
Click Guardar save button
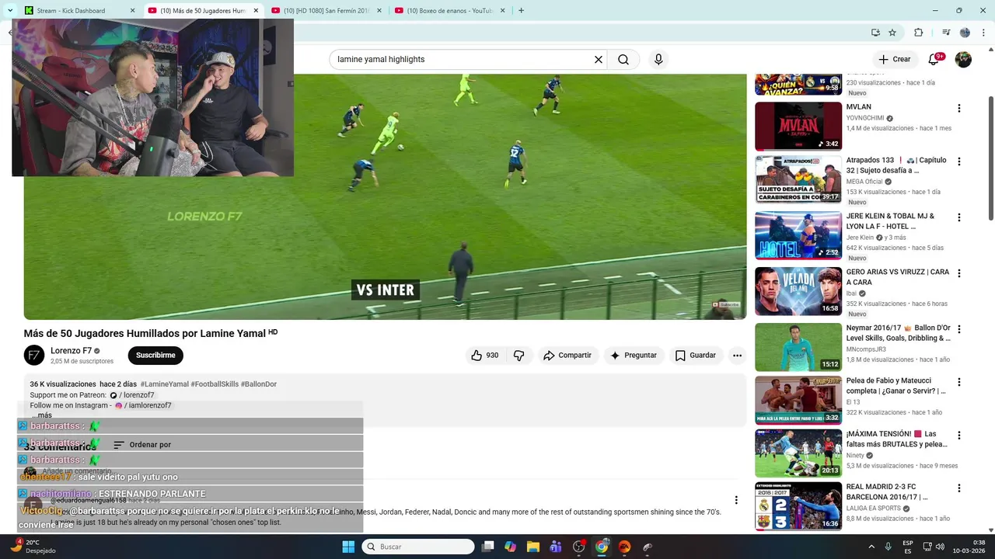695,356
